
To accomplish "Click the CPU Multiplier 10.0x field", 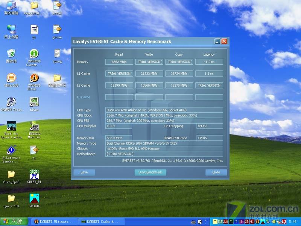I will click(119, 126).
